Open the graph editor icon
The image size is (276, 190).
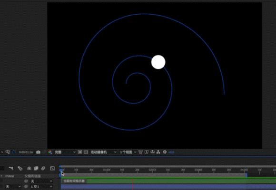52,168
